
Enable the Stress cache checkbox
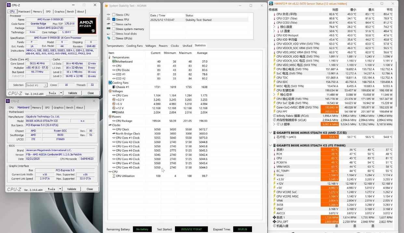(114, 24)
